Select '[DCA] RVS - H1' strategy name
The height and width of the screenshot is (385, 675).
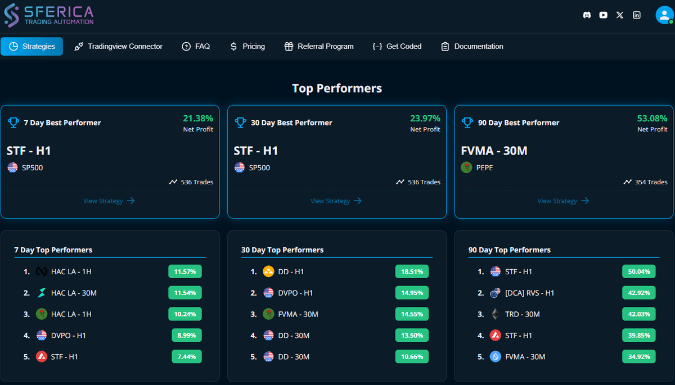coord(529,293)
